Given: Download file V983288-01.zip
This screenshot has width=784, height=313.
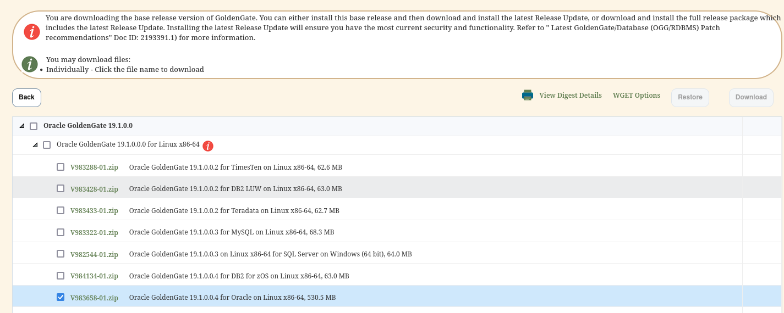Looking at the screenshot, I should click(x=94, y=167).
